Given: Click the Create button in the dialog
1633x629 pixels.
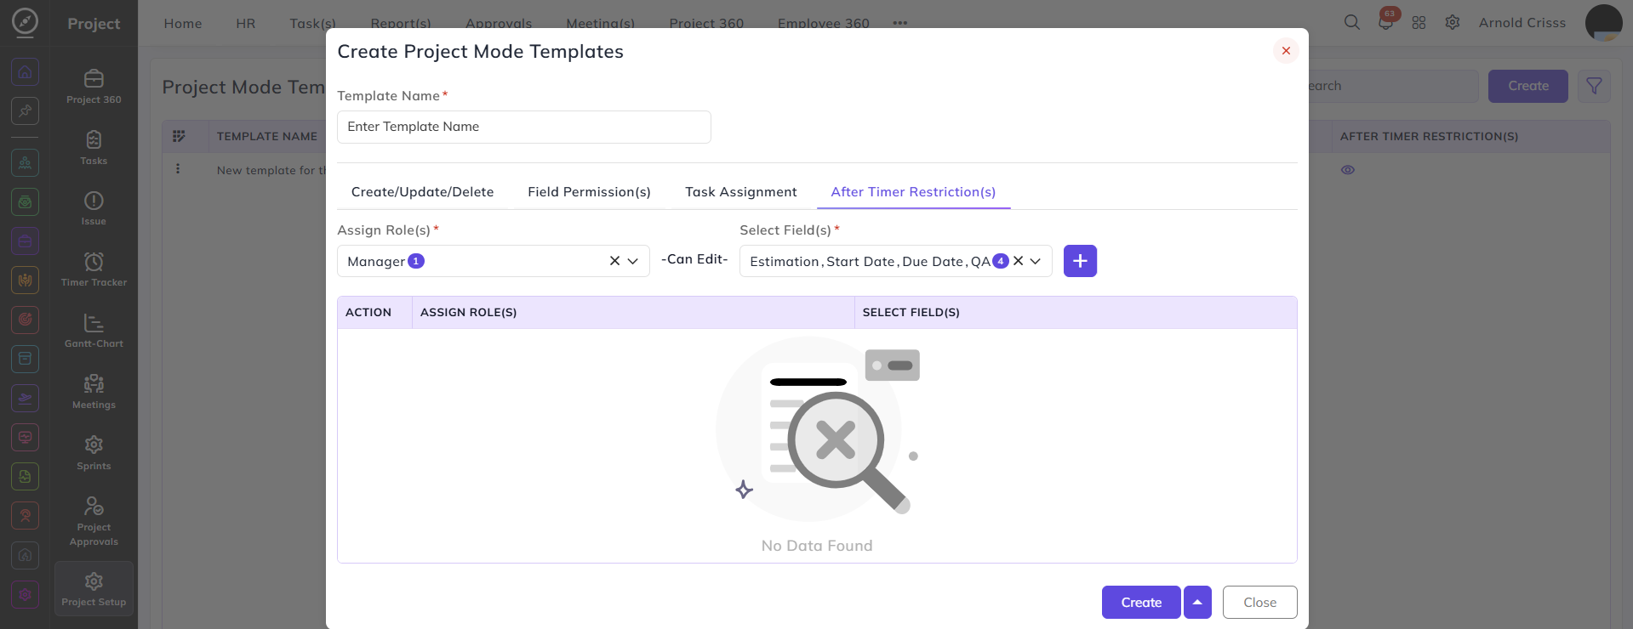Looking at the screenshot, I should 1141,602.
